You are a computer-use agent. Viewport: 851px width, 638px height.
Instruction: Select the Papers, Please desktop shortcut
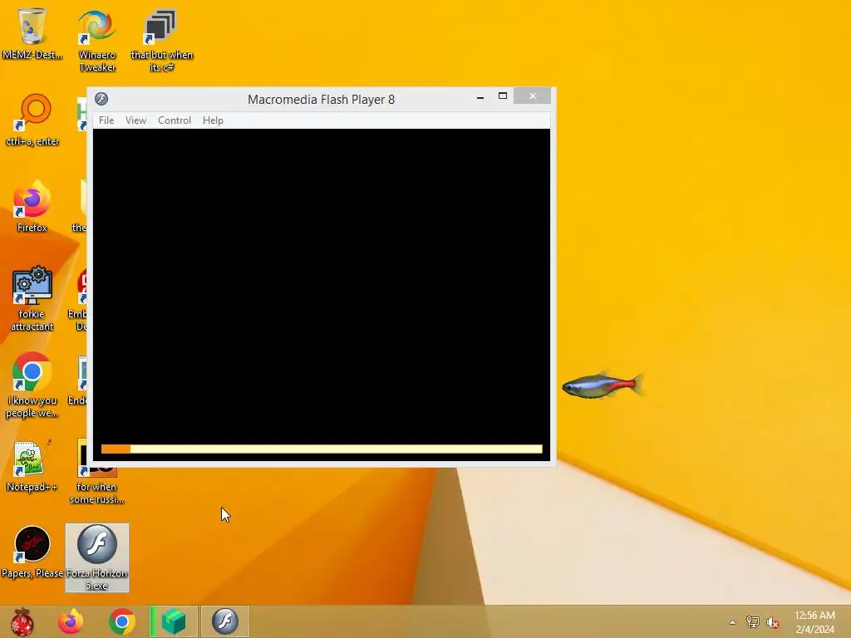pyautogui.click(x=32, y=552)
